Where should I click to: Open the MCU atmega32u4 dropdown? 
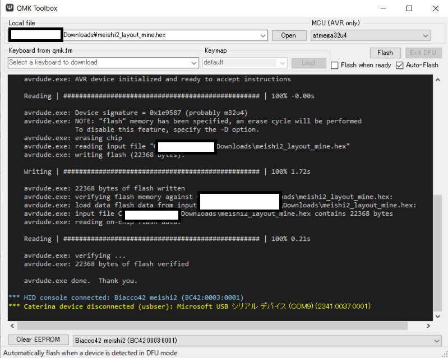tap(426, 36)
